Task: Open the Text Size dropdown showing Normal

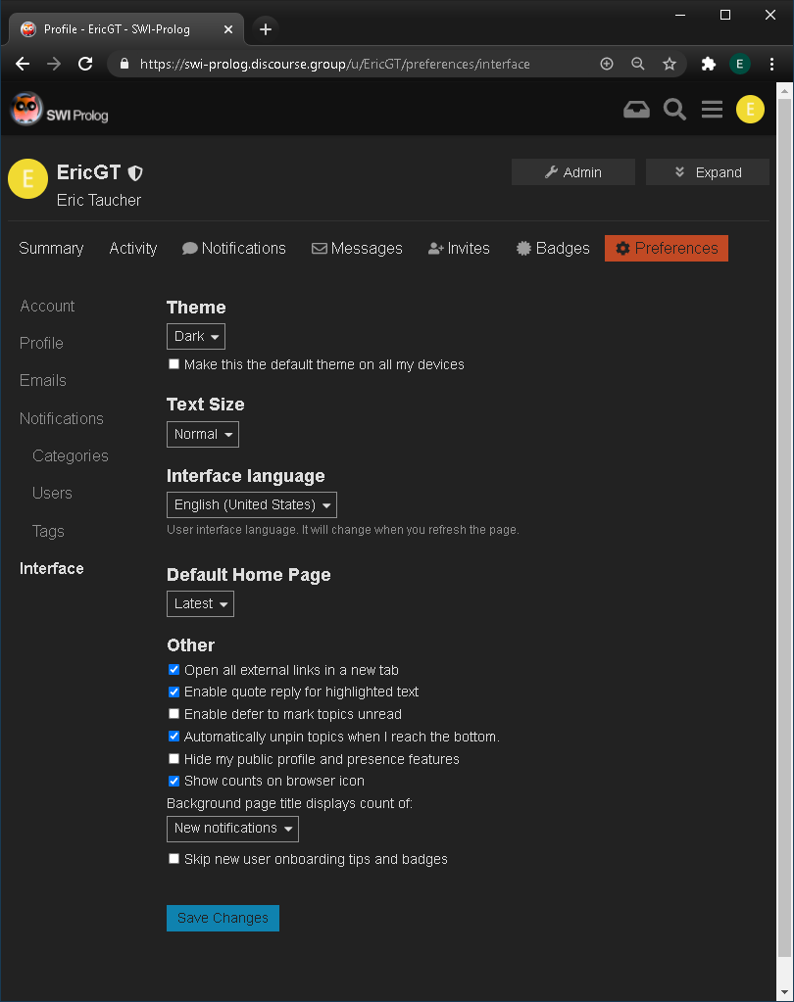Action: pyautogui.click(x=203, y=435)
